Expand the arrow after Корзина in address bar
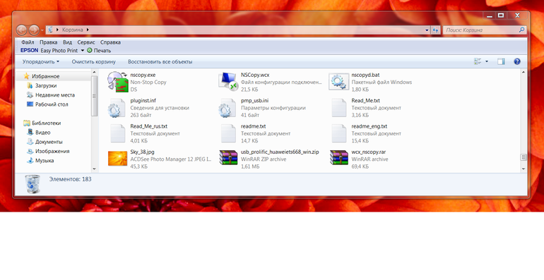The height and width of the screenshot is (280, 544). pyautogui.click(x=88, y=30)
